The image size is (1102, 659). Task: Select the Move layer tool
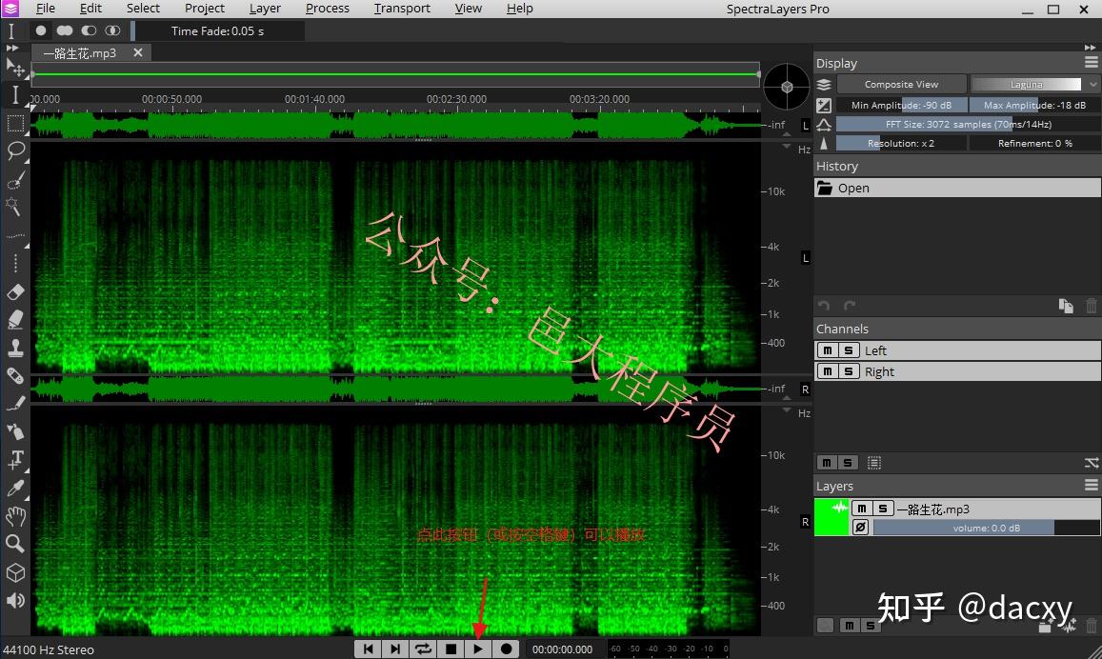(14, 69)
